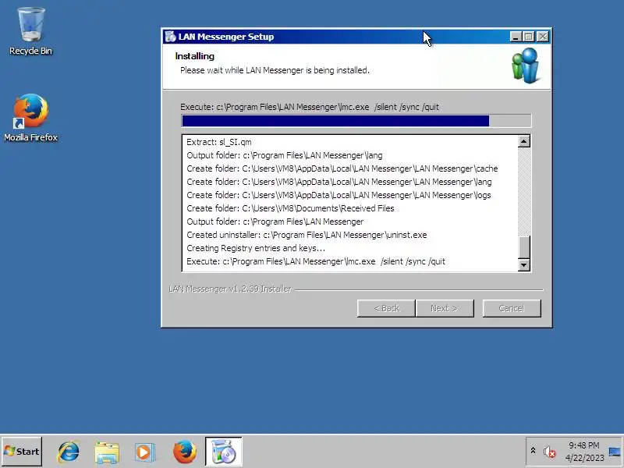
Task: Click the Execute status text above the progress bar
Action: click(x=310, y=107)
